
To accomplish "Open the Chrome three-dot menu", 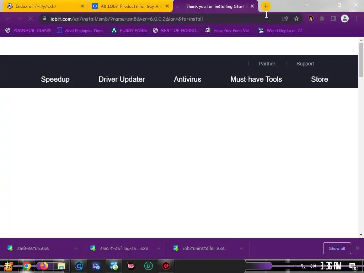I will (356, 18).
